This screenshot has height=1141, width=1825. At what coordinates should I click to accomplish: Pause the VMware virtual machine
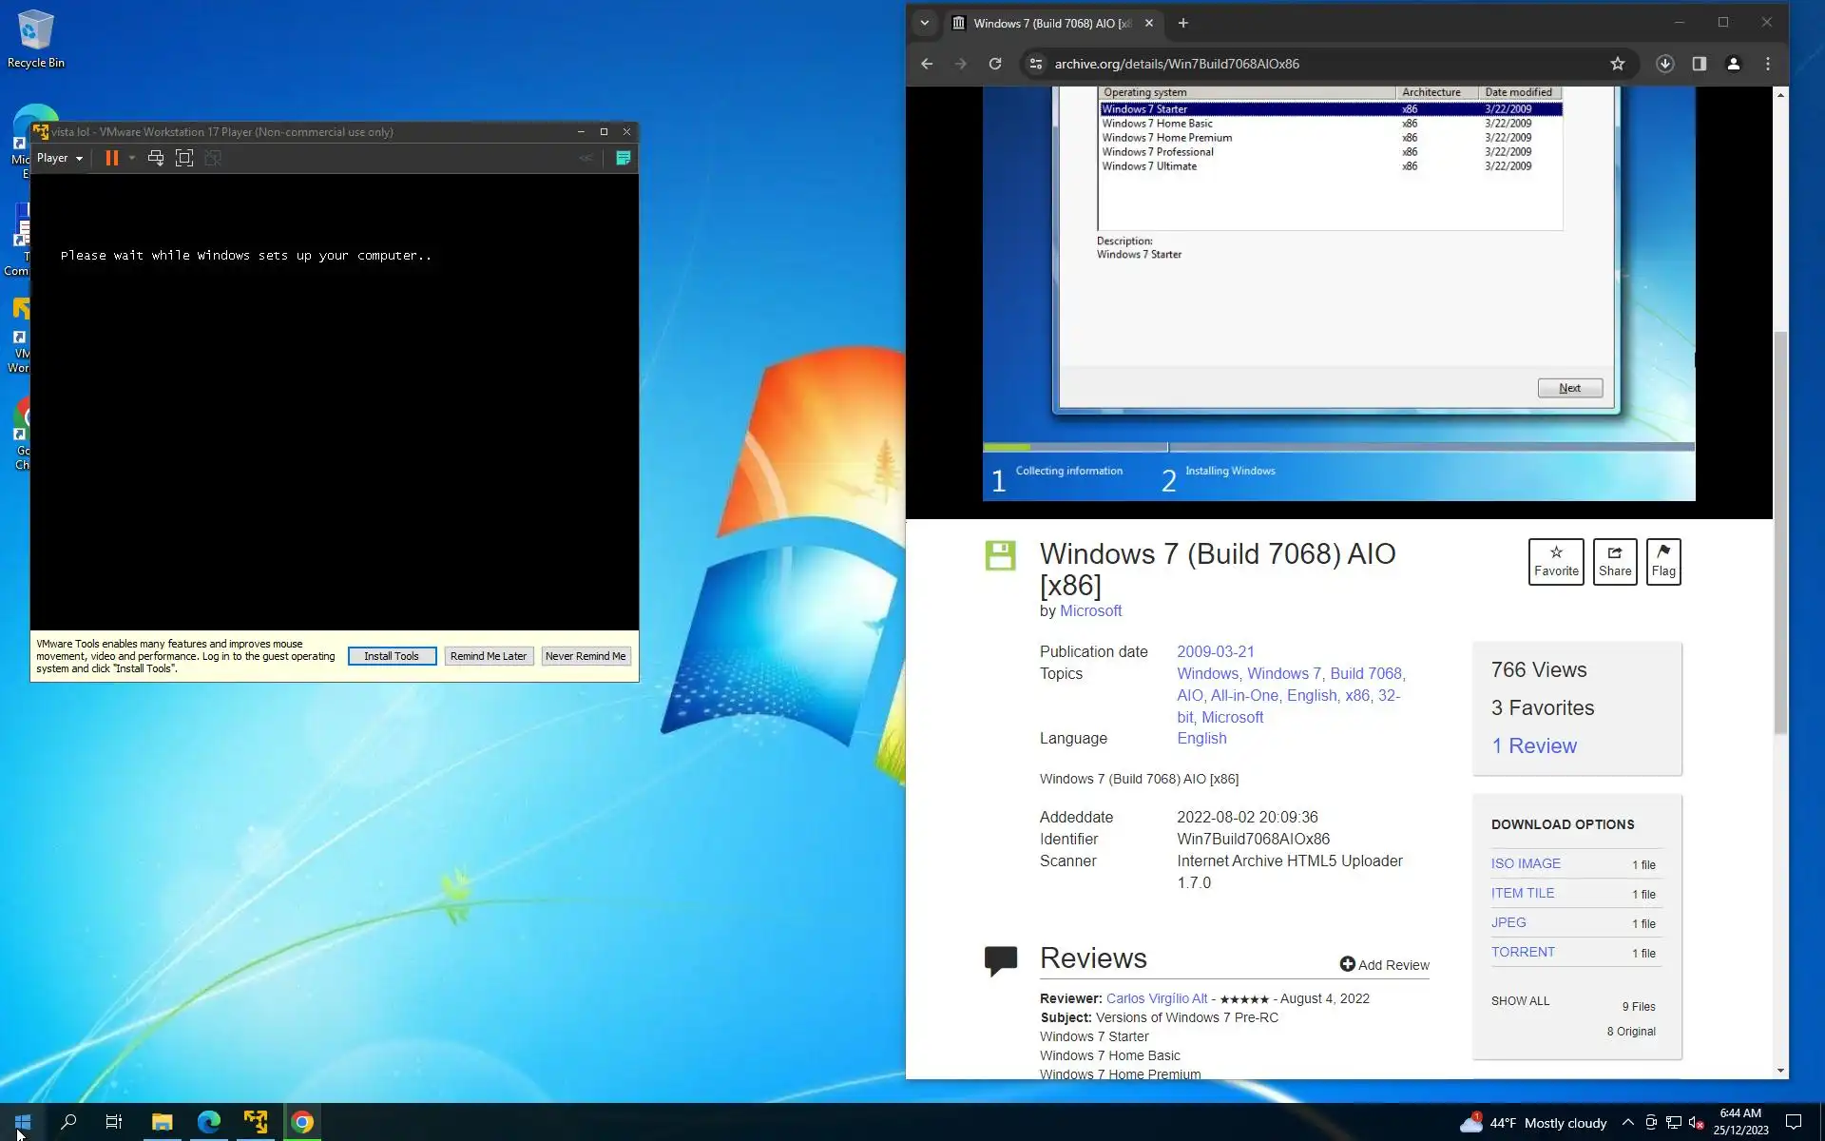111,158
